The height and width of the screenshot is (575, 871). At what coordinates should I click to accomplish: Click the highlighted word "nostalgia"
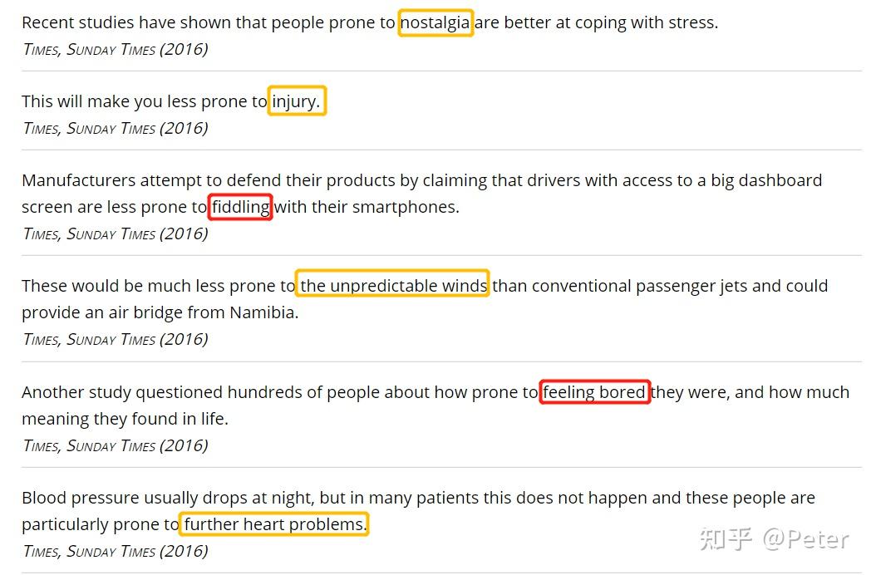pos(435,22)
